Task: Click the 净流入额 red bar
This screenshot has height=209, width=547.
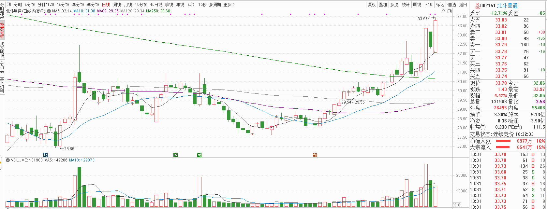Action: point(503,141)
